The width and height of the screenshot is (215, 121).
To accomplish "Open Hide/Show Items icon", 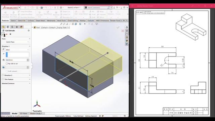I will [85, 24].
